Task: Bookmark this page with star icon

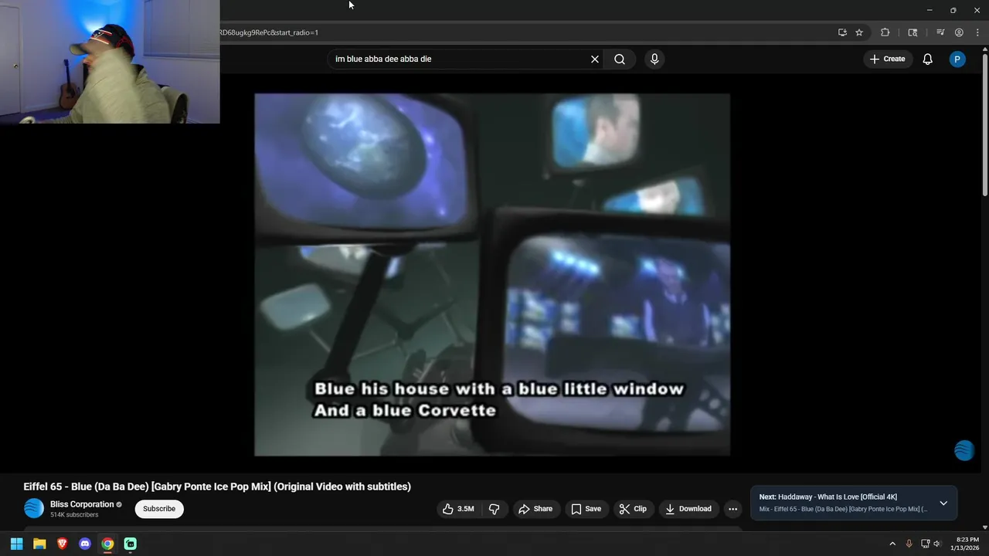Action: click(x=859, y=32)
